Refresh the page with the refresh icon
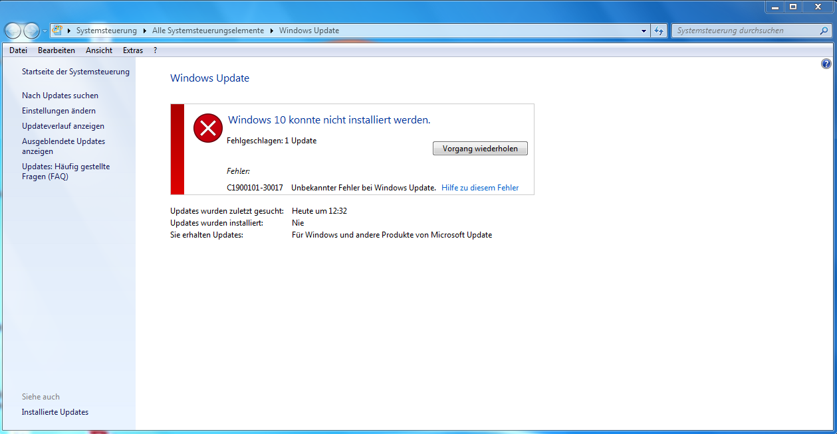Viewport: 837px width, 434px height. click(659, 31)
